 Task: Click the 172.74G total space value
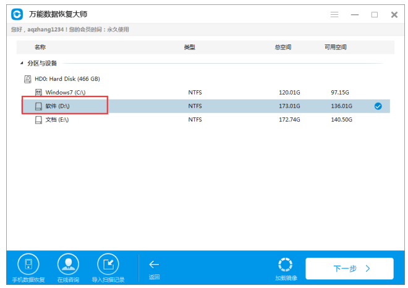coord(289,120)
